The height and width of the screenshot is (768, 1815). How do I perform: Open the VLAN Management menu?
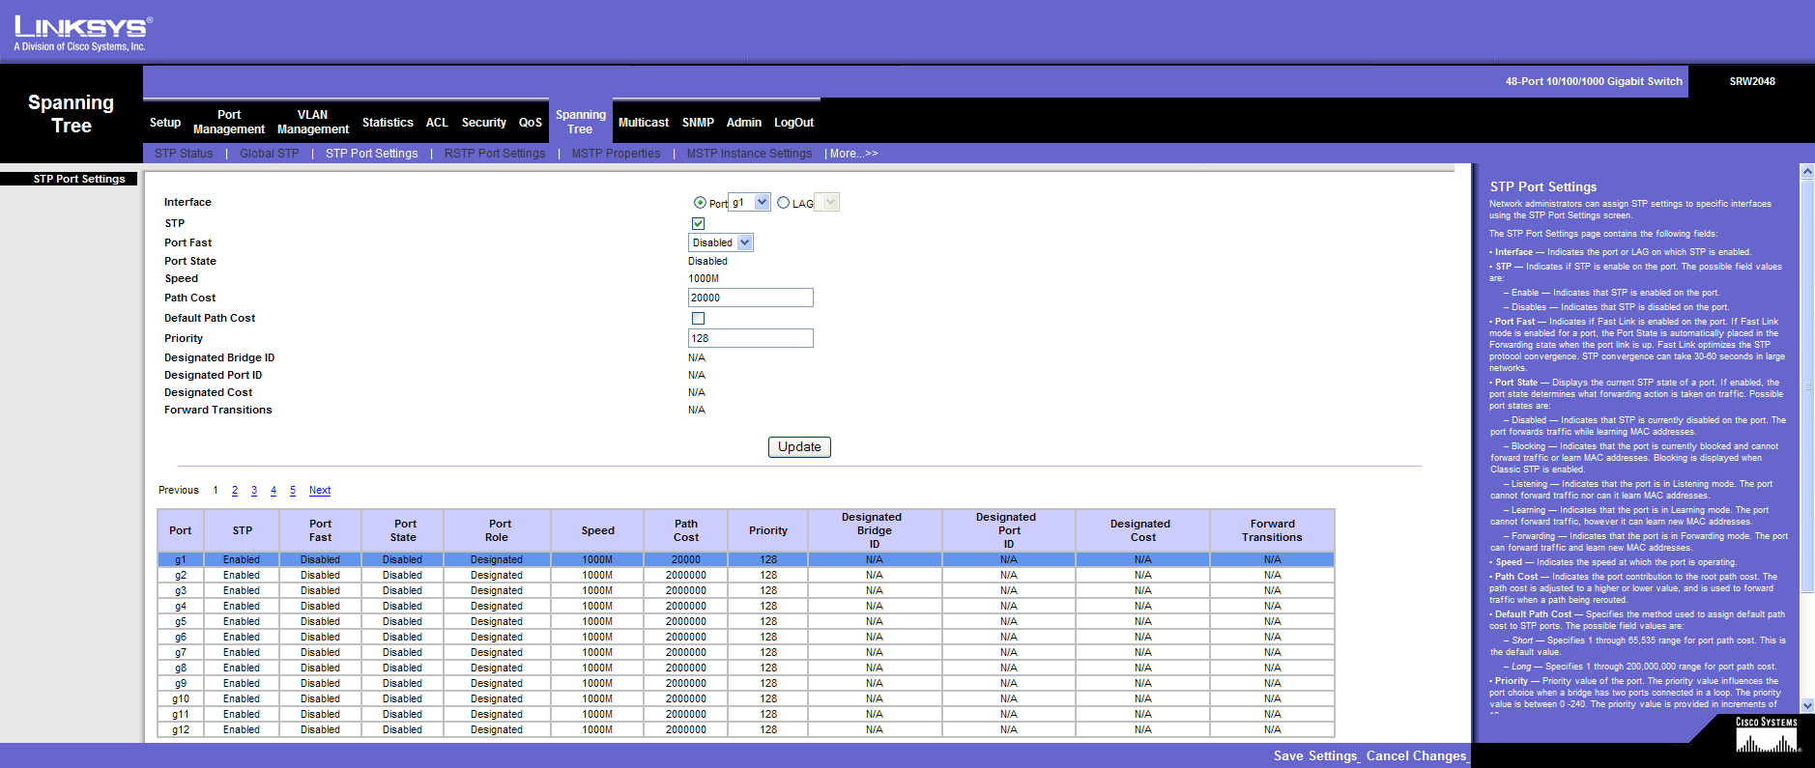(312, 122)
